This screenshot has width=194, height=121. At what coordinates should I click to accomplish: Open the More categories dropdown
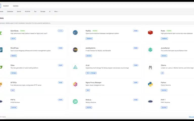pos(57,12)
